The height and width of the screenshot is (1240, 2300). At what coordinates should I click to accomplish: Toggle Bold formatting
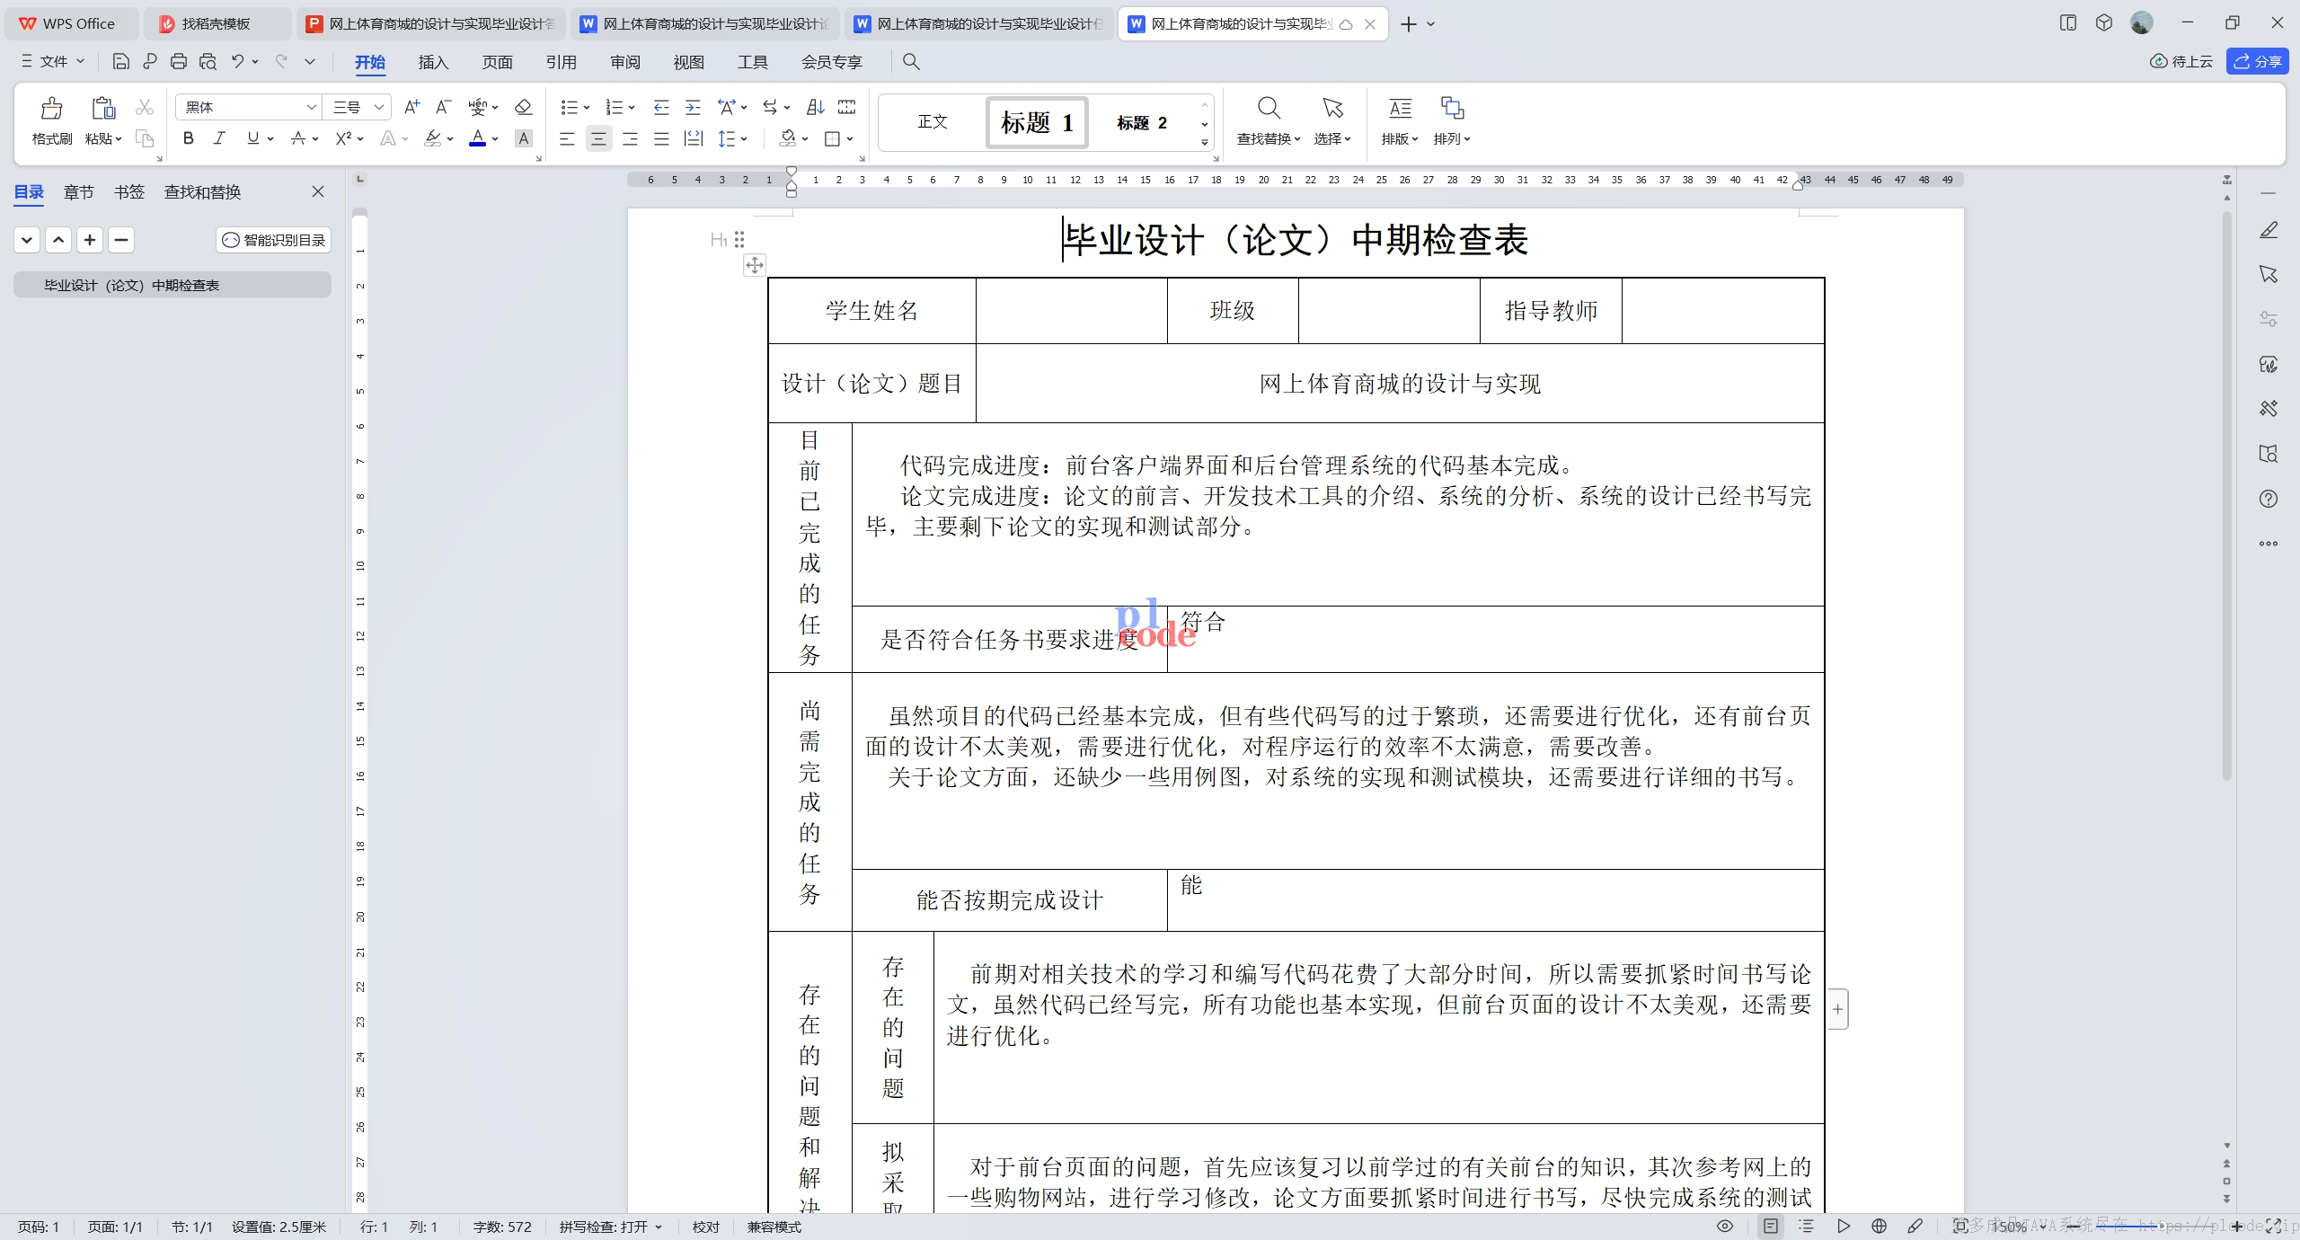[188, 138]
